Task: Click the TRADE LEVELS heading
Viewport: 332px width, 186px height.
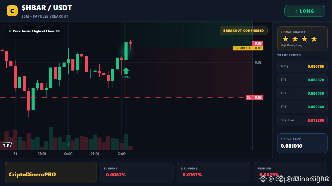Action: [289, 55]
